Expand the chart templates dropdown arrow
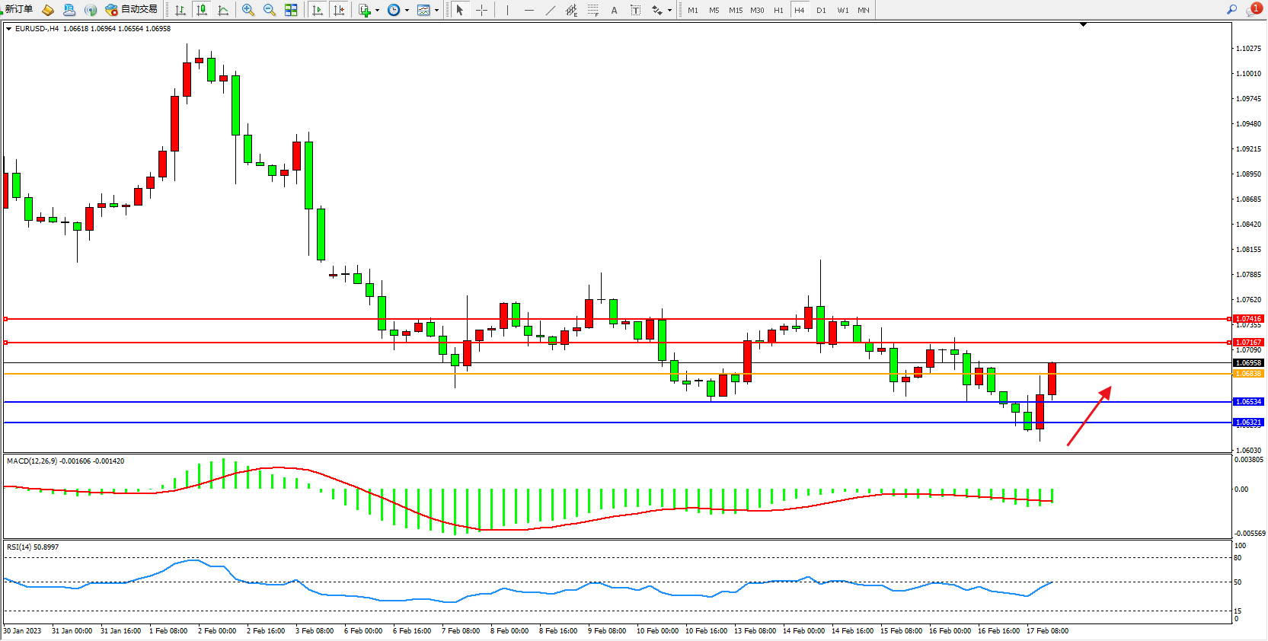 [436, 10]
